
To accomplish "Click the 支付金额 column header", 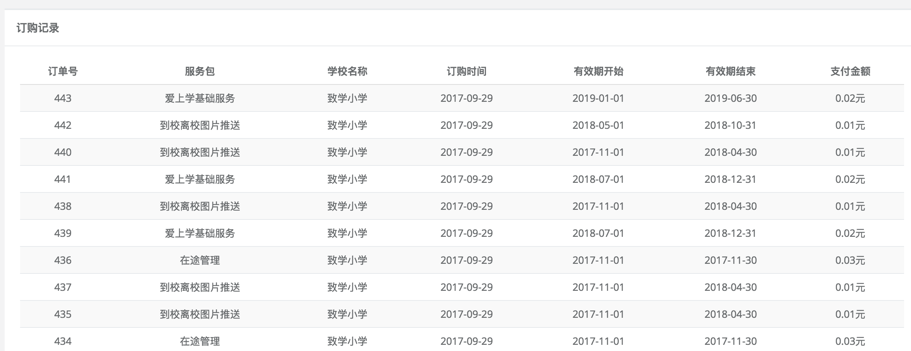I will click(x=850, y=71).
